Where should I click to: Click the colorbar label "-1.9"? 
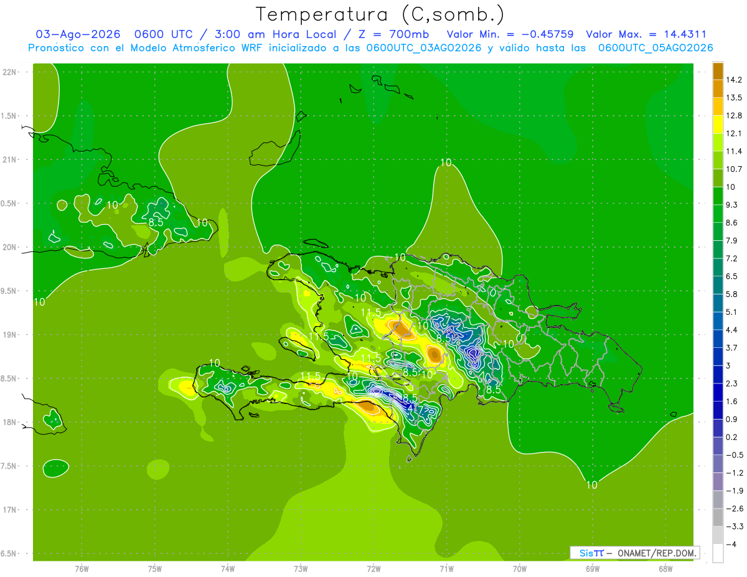click(733, 490)
